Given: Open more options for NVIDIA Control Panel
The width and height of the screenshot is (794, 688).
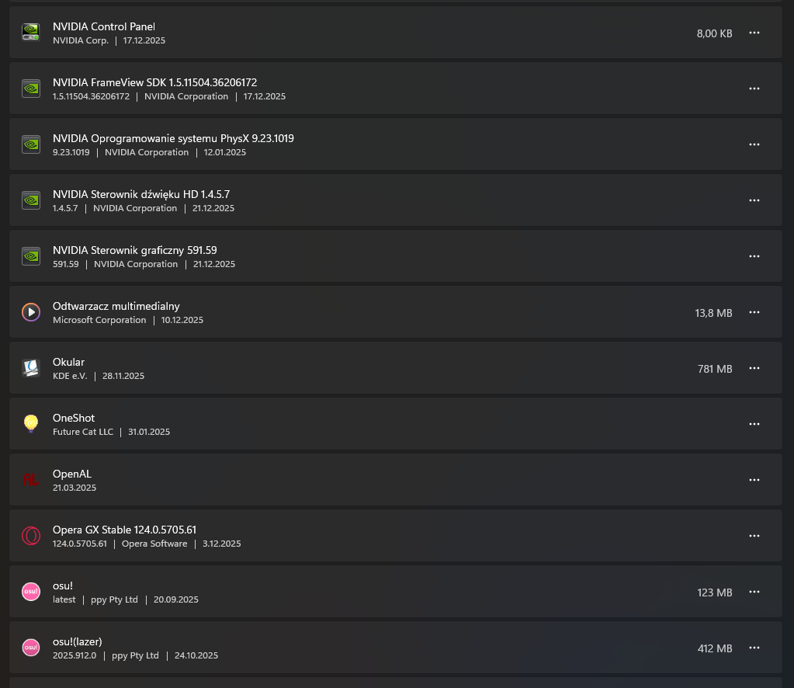Looking at the screenshot, I should point(754,33).
